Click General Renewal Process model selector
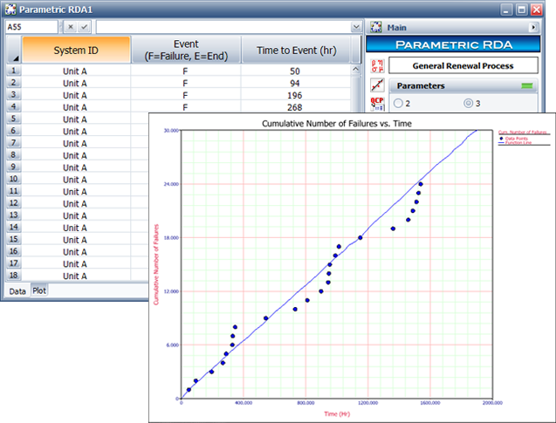The height and width of the screenshot is (423, 556). 463,65
